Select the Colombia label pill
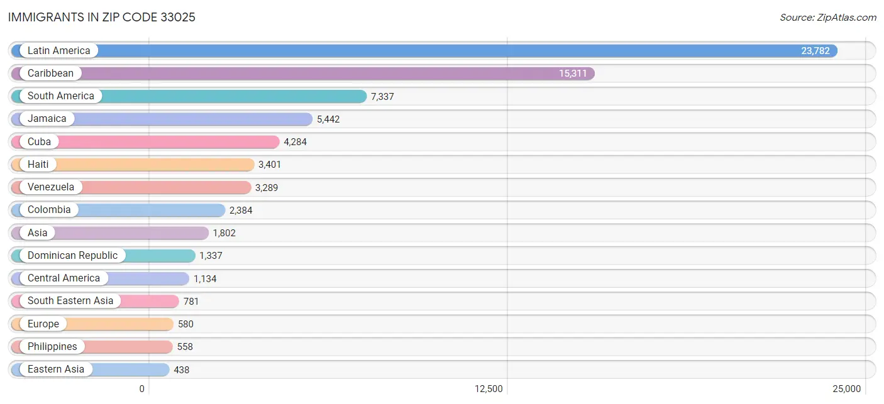The image size is (884, 404). 49,210
